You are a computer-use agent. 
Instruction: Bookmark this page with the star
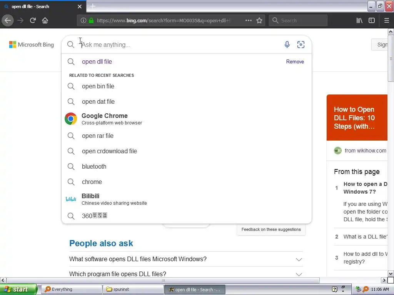pos(259,21)
